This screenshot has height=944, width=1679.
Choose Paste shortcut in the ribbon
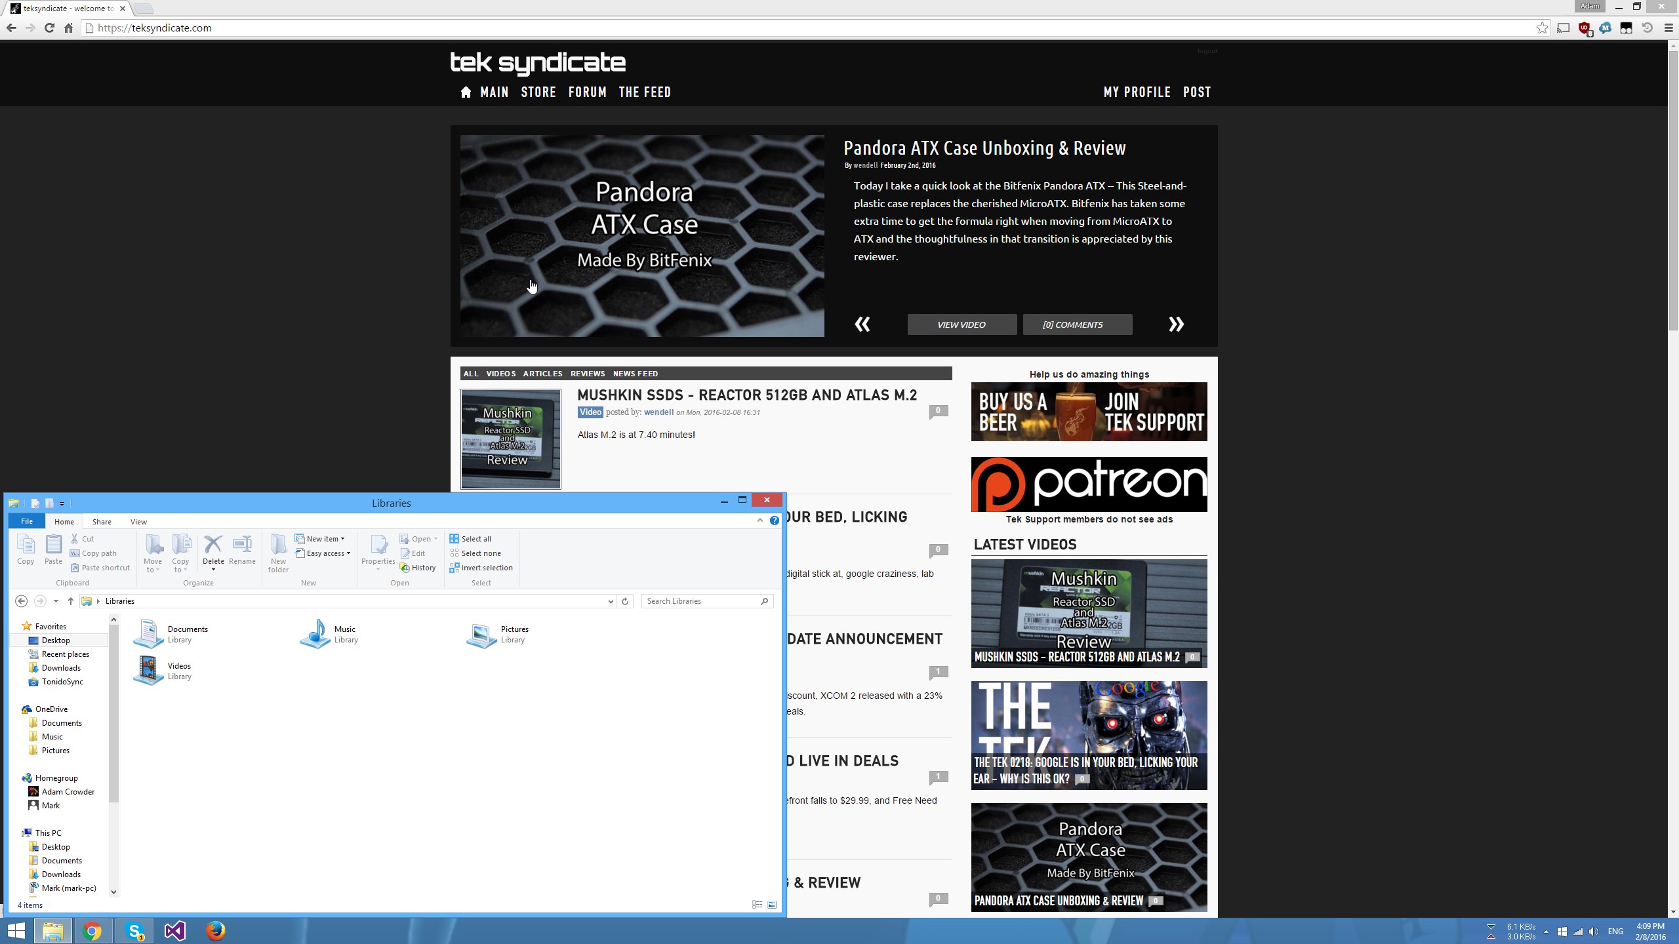pyautogui.click(x=100, y=568)
